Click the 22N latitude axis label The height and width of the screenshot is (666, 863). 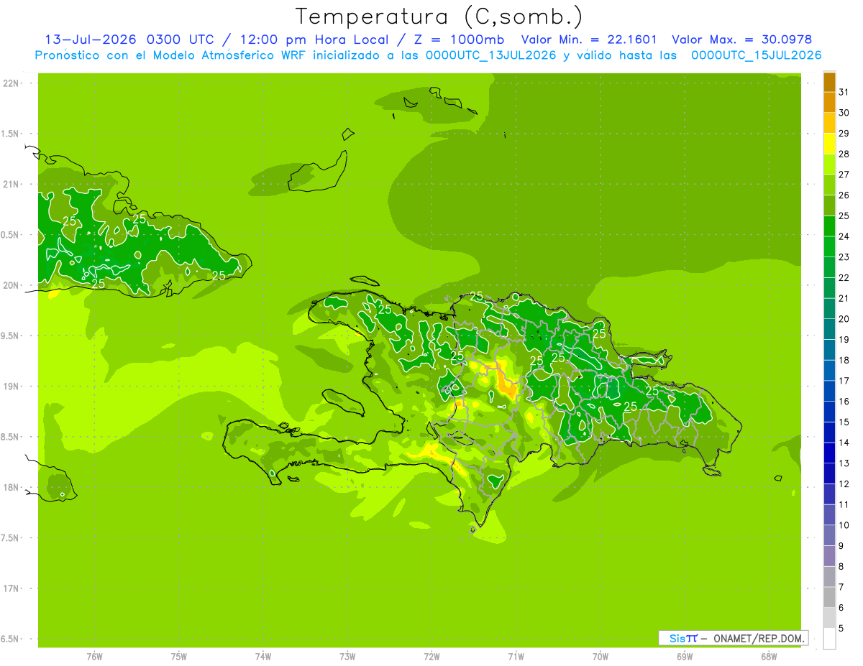coord(10,83)
